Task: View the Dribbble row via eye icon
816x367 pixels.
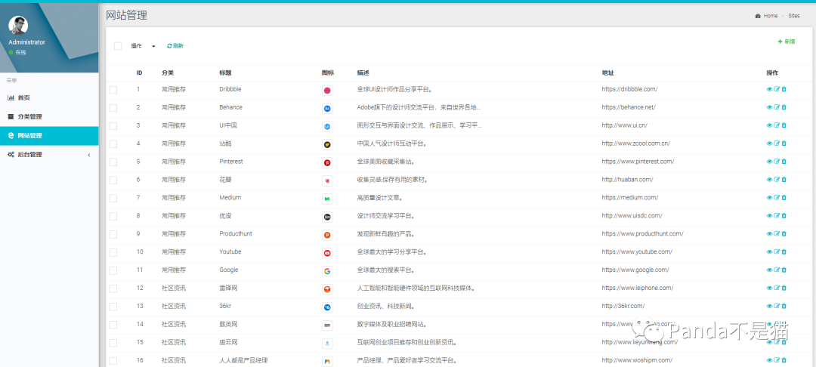Action: [x=769, y=89]
